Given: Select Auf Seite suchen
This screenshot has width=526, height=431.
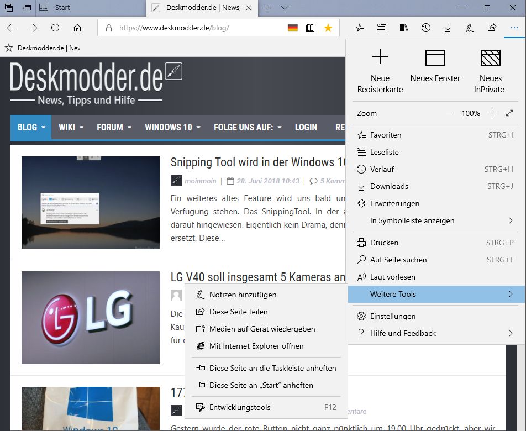Looking at the screenshot, I should [435, 260].
